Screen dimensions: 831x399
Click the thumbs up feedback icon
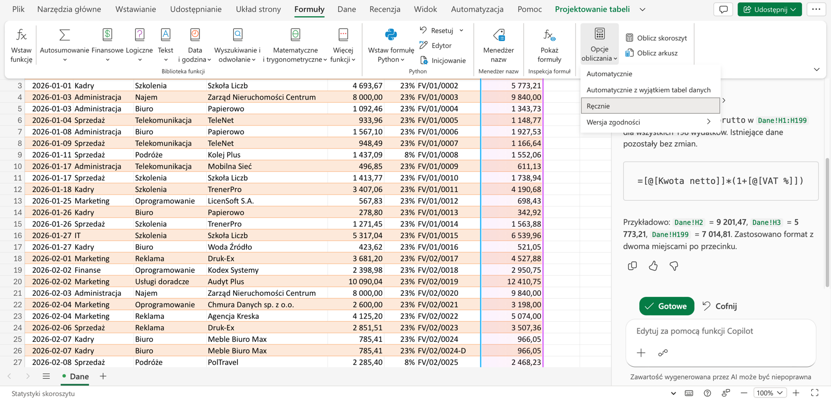tap(653, 266)
